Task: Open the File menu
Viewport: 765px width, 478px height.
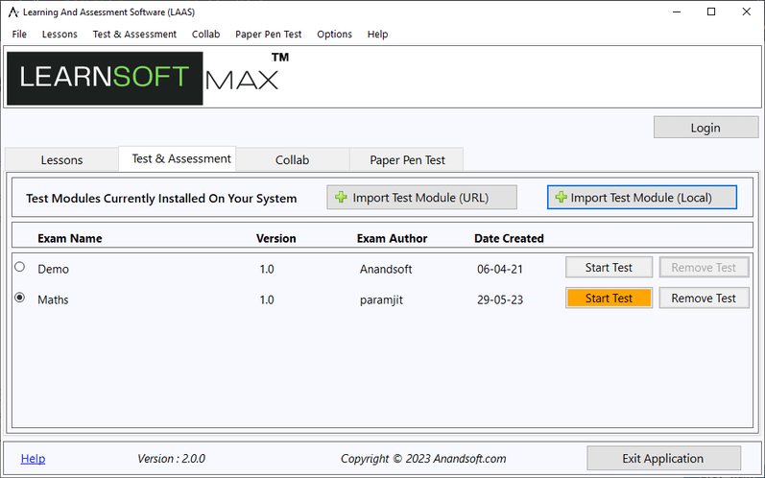Action: (19, 34)
